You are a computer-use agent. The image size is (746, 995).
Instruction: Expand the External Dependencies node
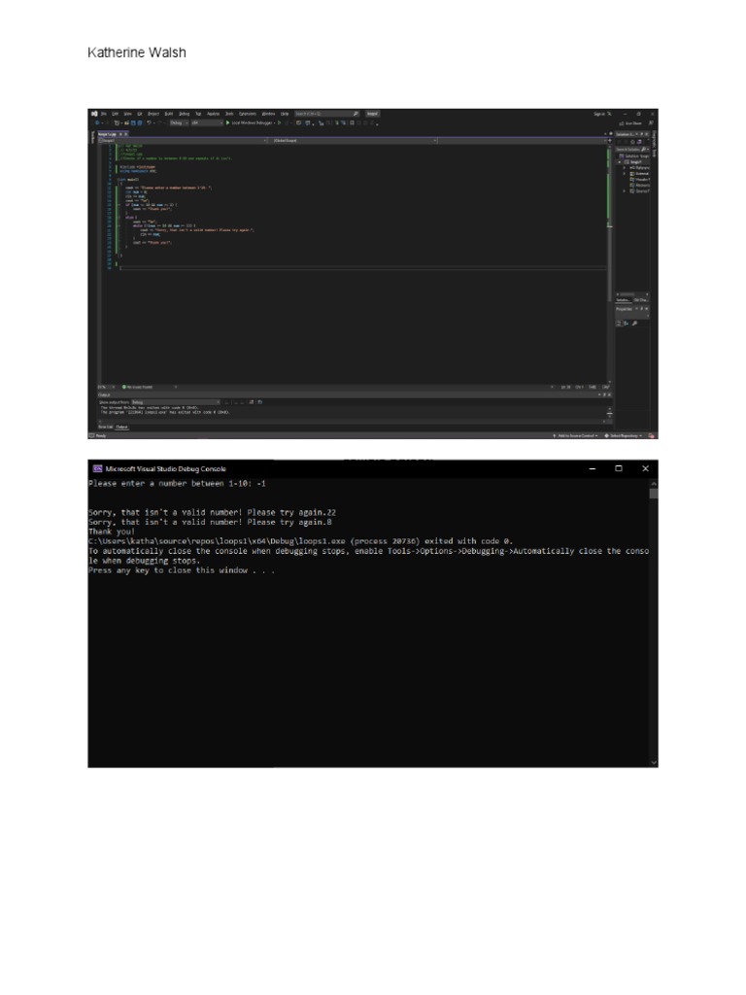tap(625, 173)
